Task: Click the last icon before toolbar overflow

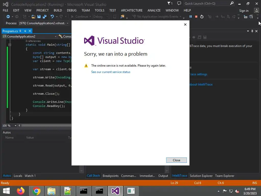Action: (x=251, y=17)
